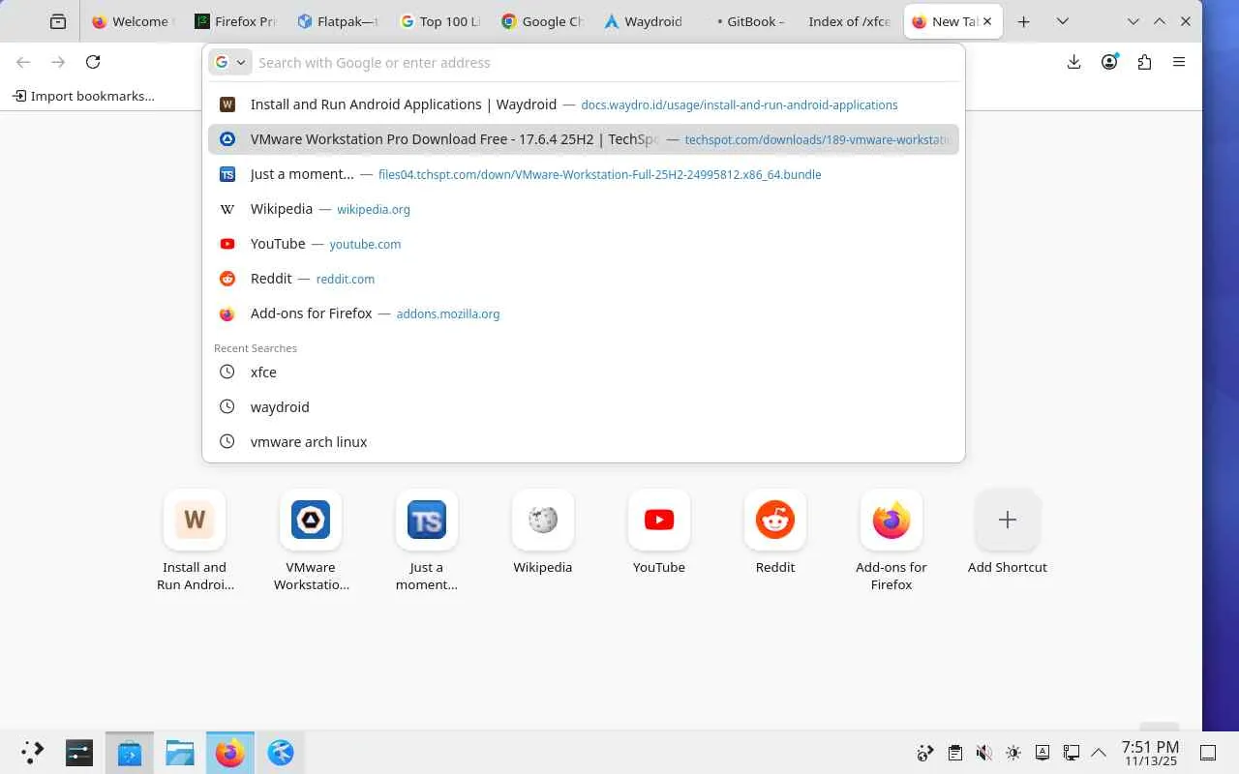Switch to the Firefox Pri tab

233,21
